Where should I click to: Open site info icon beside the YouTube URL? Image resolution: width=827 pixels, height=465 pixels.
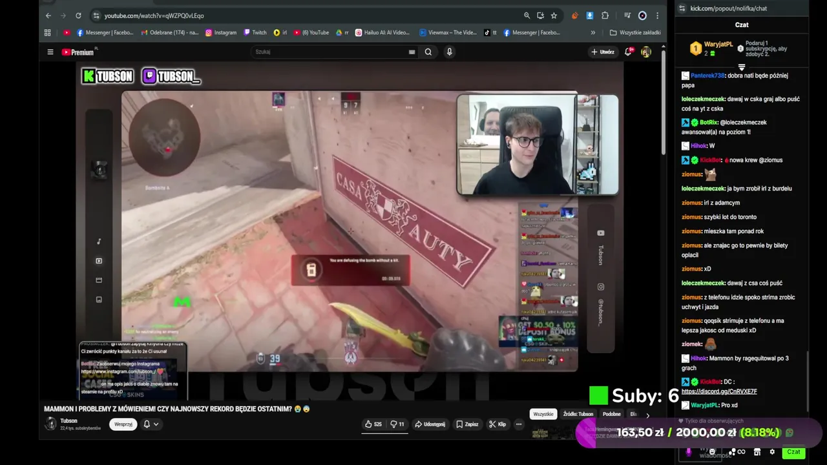click(96, 15)
